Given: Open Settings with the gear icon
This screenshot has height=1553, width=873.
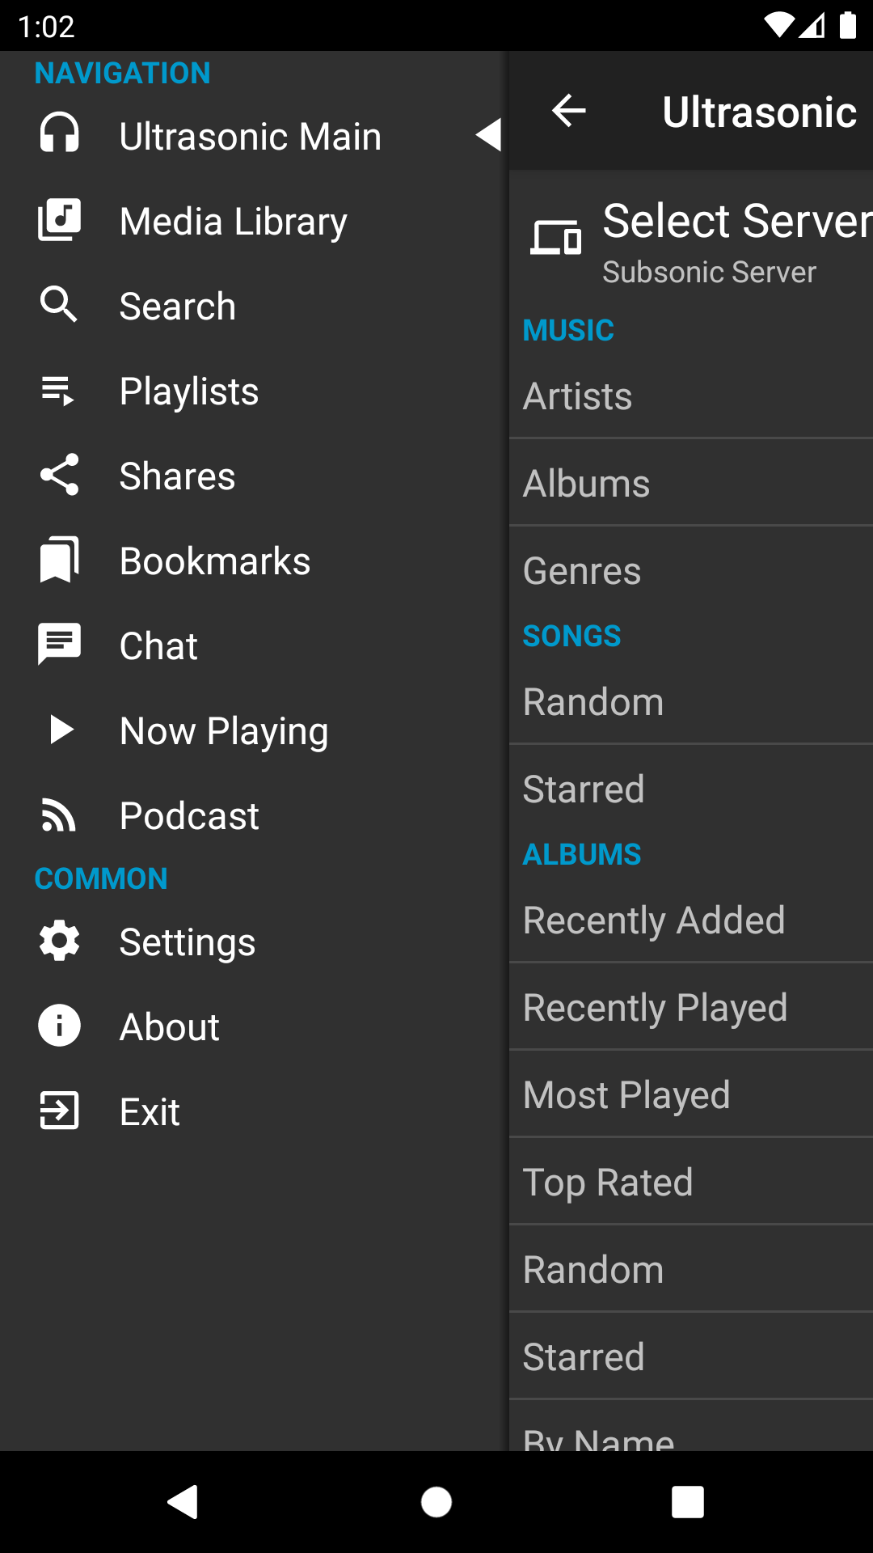Looking at the screenshot, I should [x=59, y=941].
